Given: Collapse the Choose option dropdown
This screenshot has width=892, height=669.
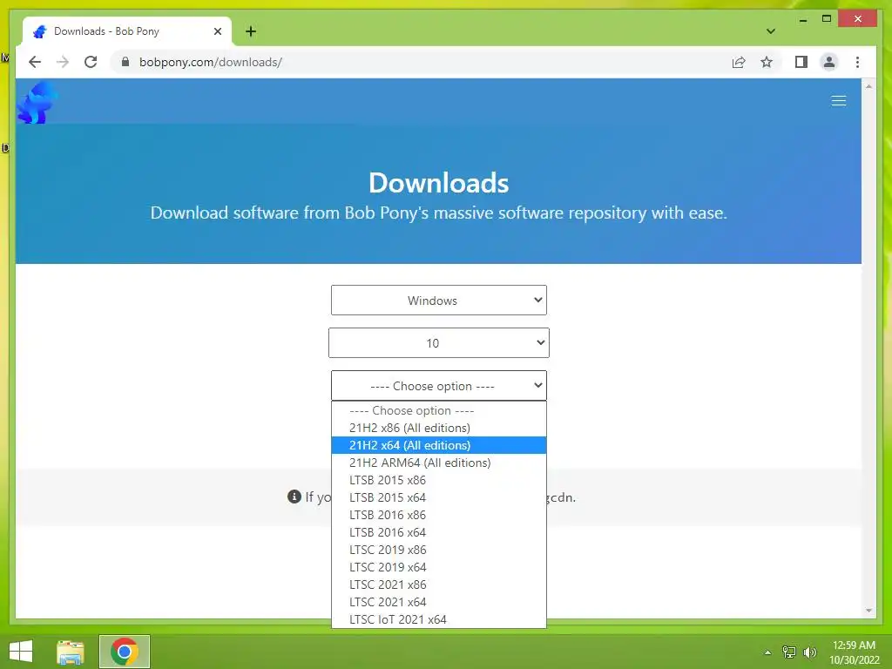Looking at the screenshot, I should click(439, 386).
